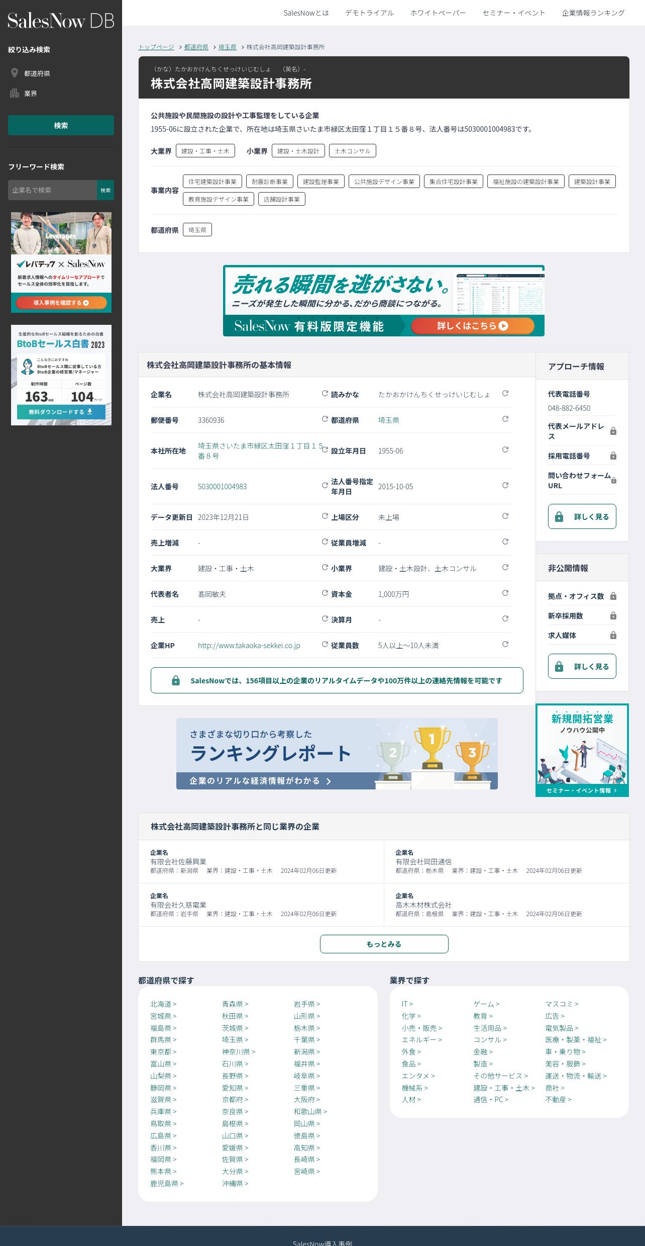Click 埼玉県 breadcrumb link
Image resolution: width=645 pixels, height=1246 pixels.
point(228,47)
